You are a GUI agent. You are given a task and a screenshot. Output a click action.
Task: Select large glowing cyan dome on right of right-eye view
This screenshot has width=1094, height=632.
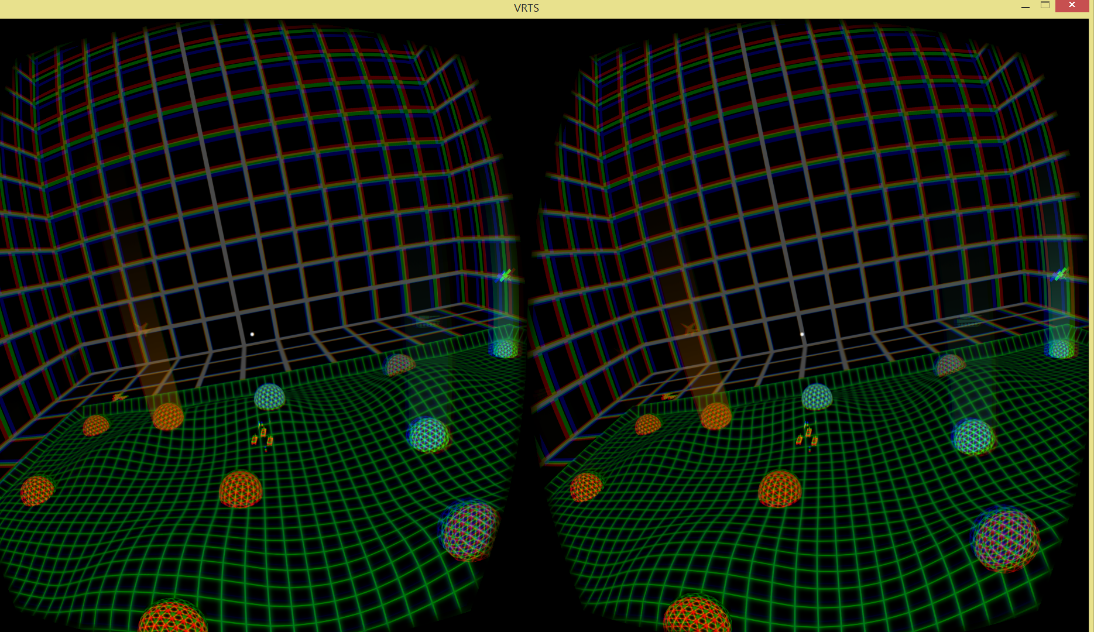pyautogui.click(x=974, y=437)
